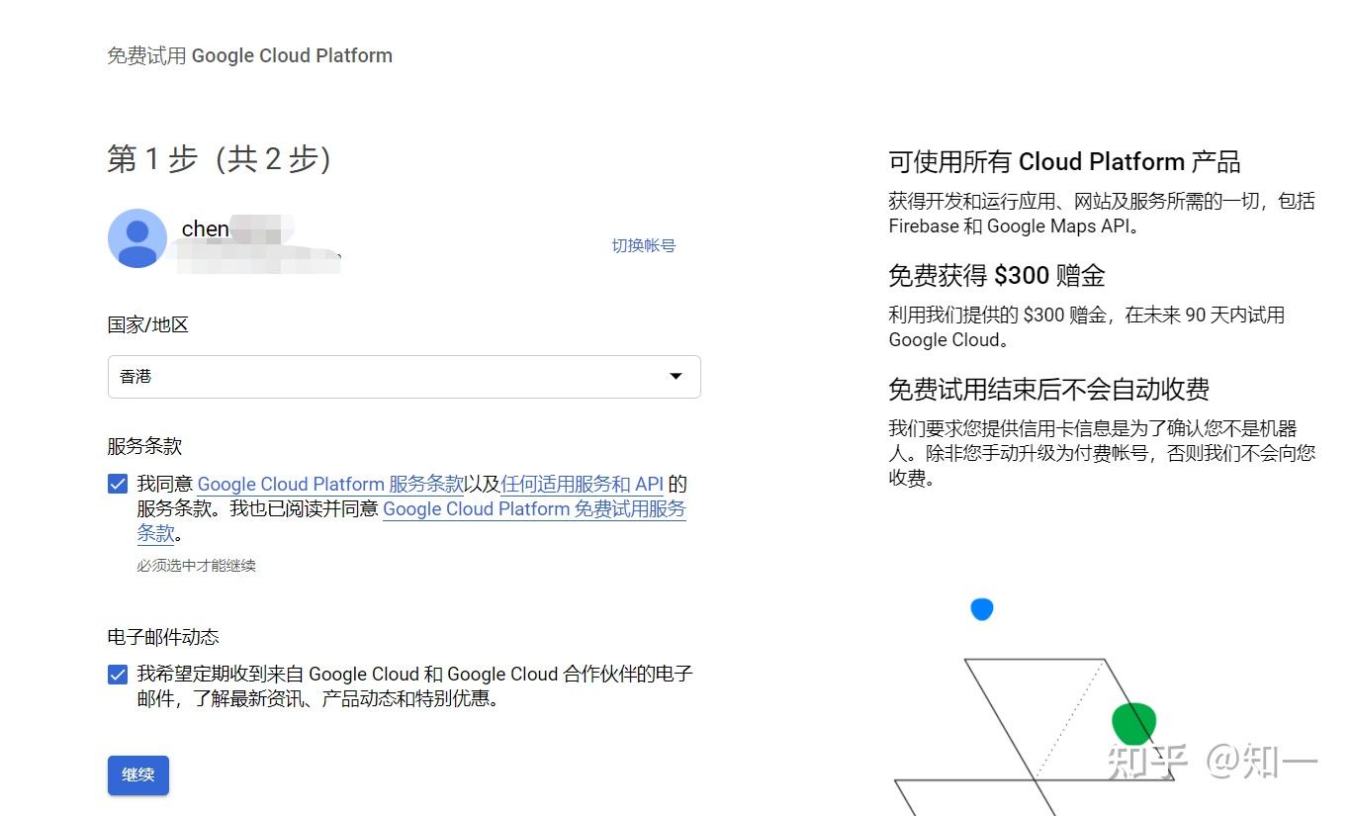1352x816 pixels.
Task: Click the account name starting with chen
Action: point(237,228)
